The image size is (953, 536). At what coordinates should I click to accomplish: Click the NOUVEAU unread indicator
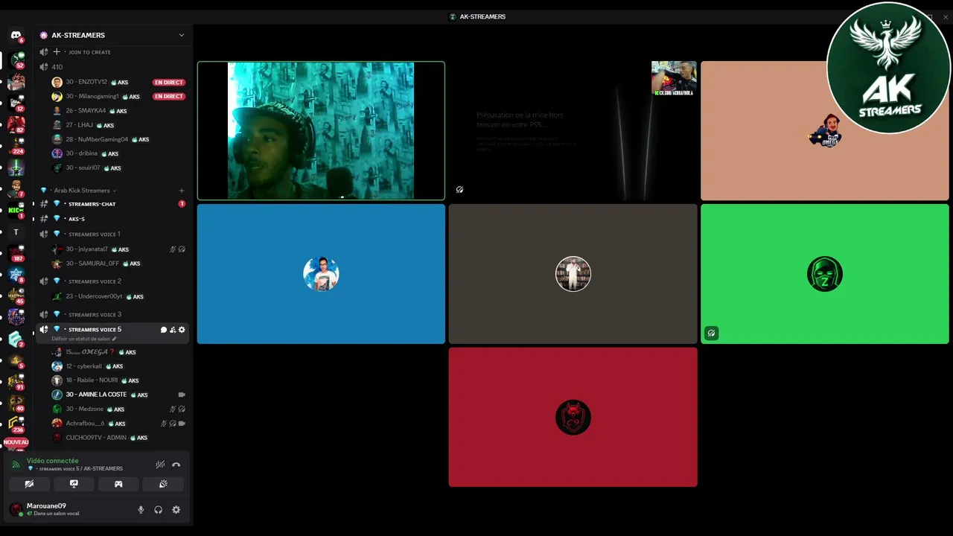point(16,442)
